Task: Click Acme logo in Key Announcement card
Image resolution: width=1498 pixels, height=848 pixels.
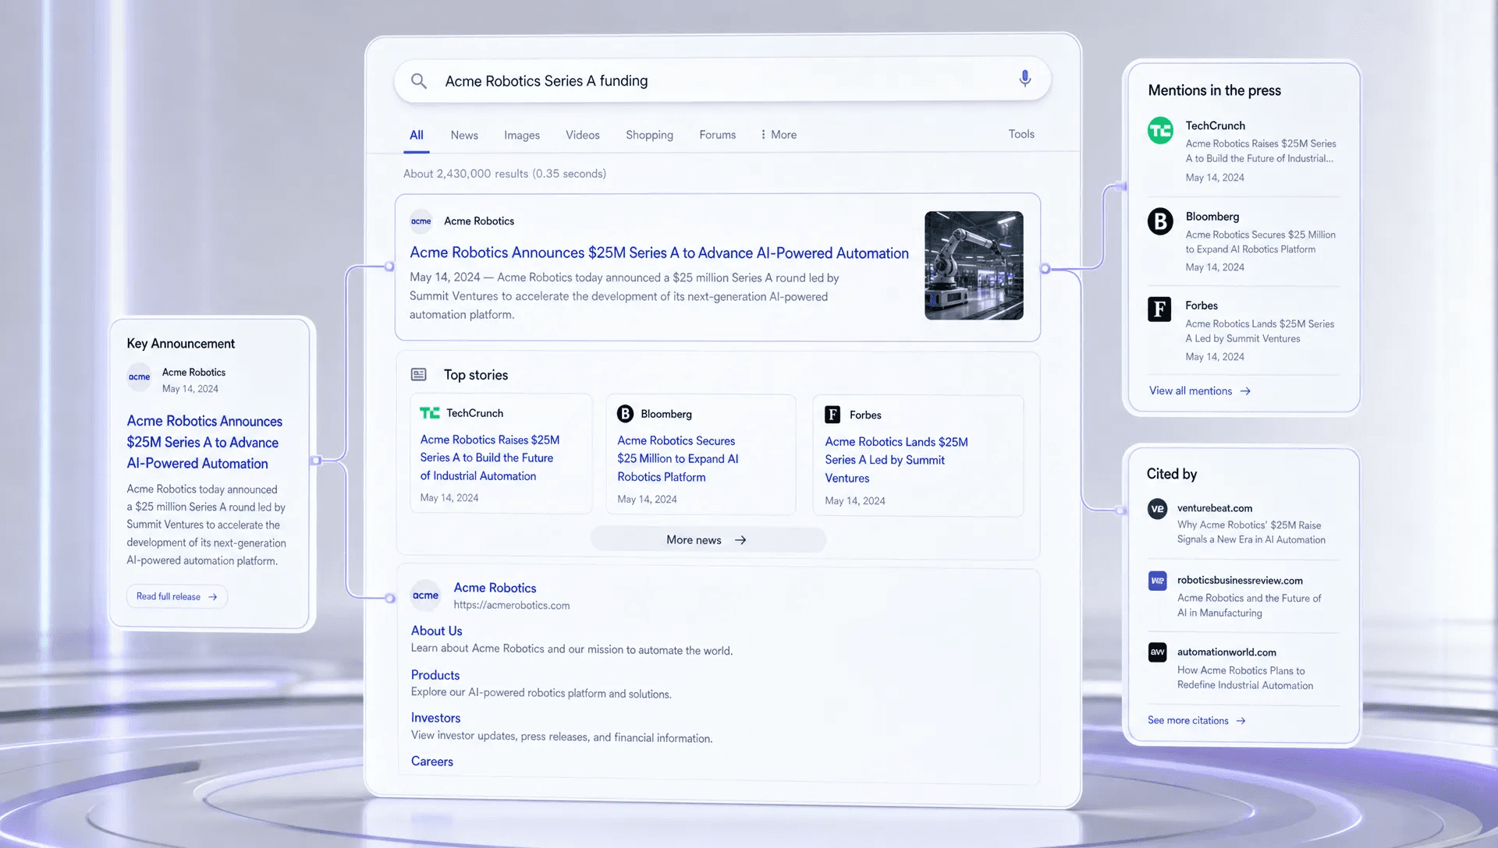Action: (140, 377)
